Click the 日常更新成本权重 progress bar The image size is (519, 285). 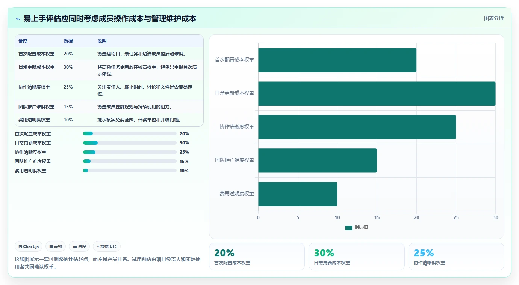130,143
